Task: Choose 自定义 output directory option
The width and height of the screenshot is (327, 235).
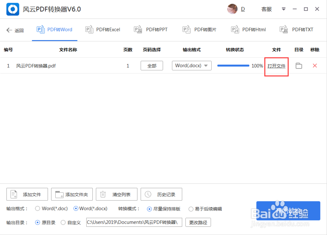Action: click(63, 223)
